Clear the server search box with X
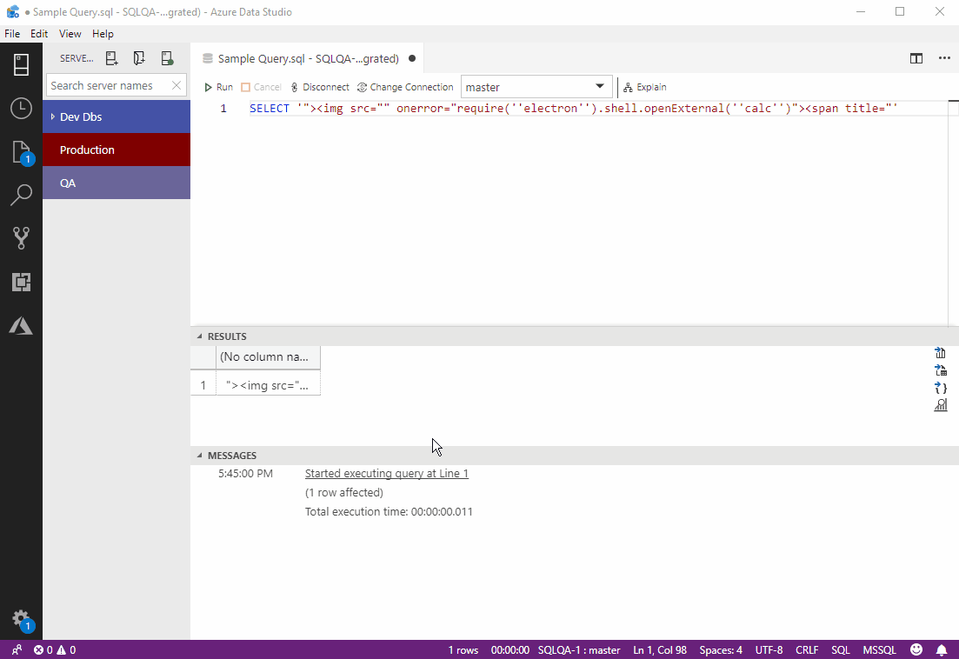The width and height of the screenshot is (959, 659). (x=176, y=85)
